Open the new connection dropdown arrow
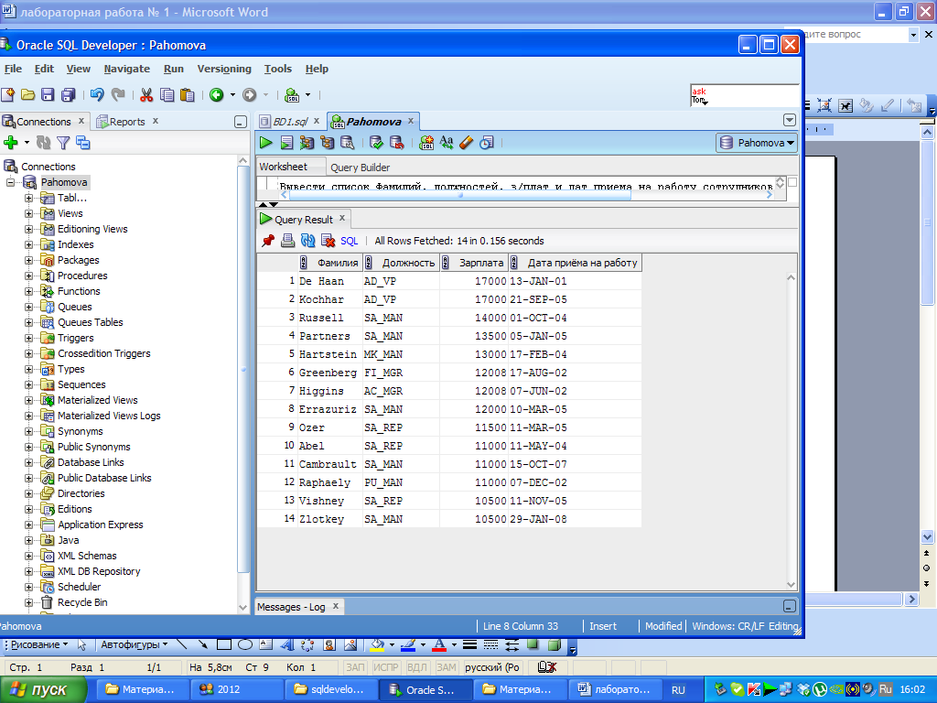 click(27, 142)
